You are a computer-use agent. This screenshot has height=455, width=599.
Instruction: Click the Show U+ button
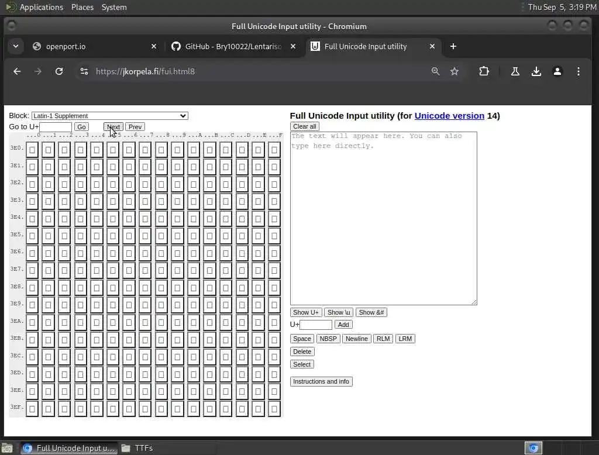pyautogui.click(x=305, y=312)
